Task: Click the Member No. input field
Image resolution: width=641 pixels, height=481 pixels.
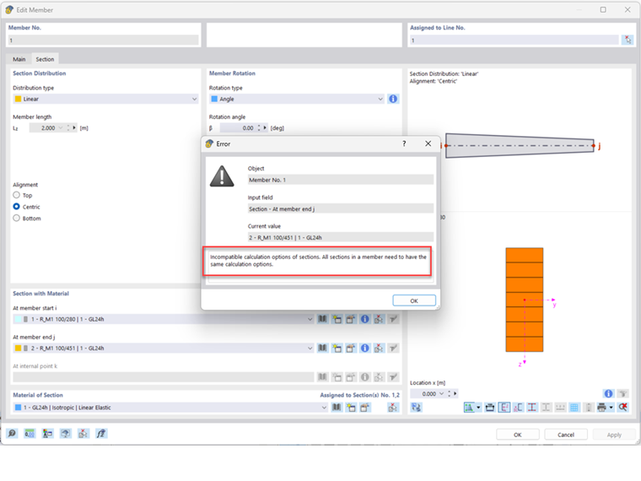Action: [x=104, y=41]
